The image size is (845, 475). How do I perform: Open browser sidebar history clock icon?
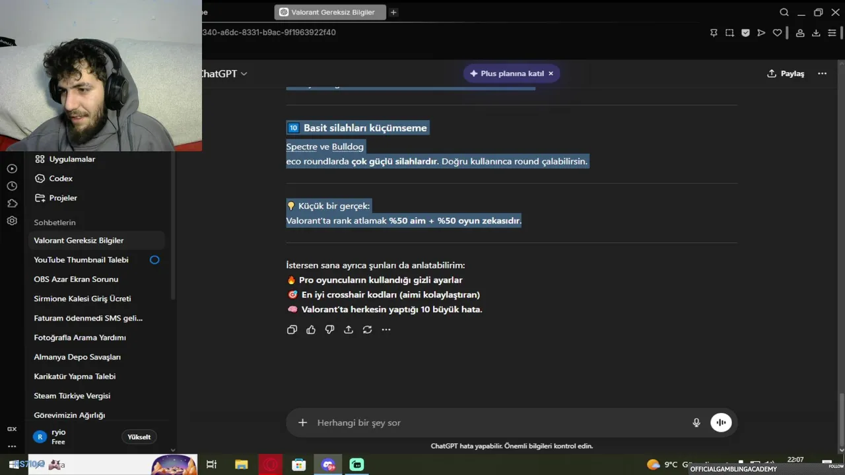click(12, 187)
